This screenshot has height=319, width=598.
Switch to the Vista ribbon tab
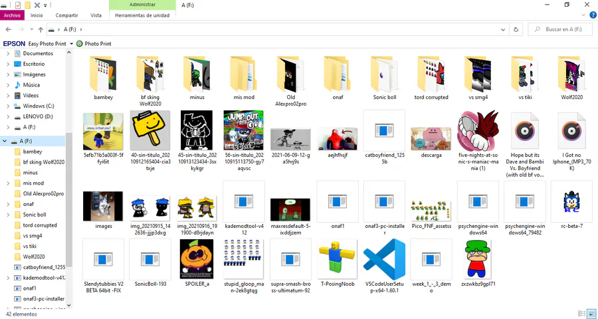pos(96,15)
